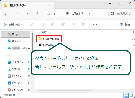Click the Copy icon in toolbar
The width and height of the screenshot is (135, 98).
(x=42, y=24)
